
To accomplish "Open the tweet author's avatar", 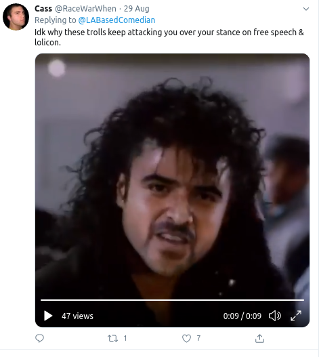I will point(16,17).
